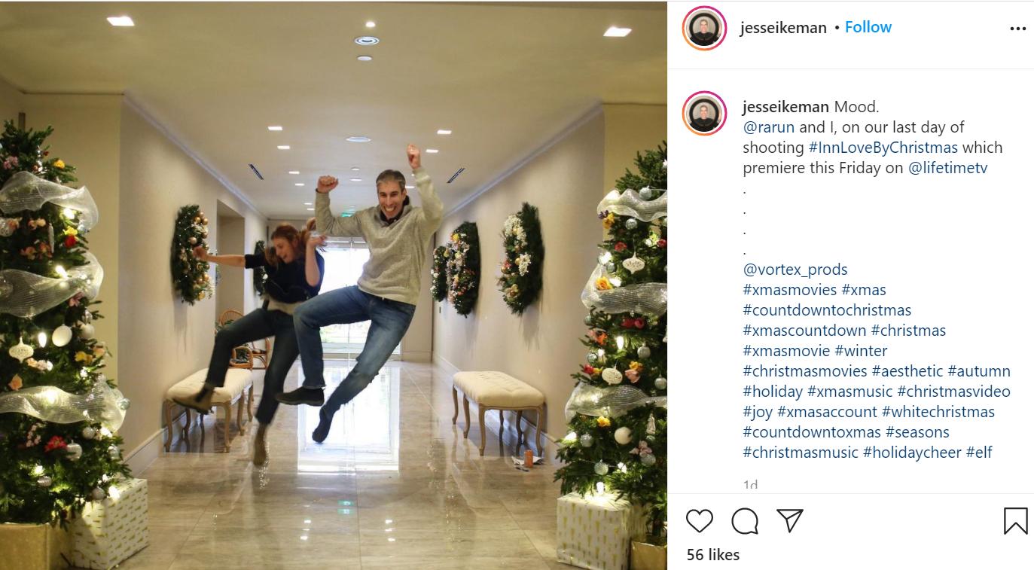Open the avatar beside the caption
This screenshot has height=570, width=1034.
click(x=704, y=114)
